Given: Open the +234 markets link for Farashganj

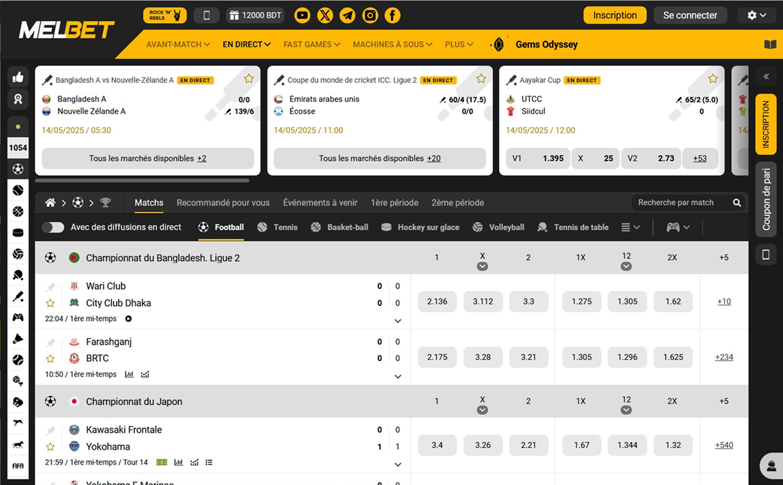Looking at the screenshot, I should tap(724, 357).
